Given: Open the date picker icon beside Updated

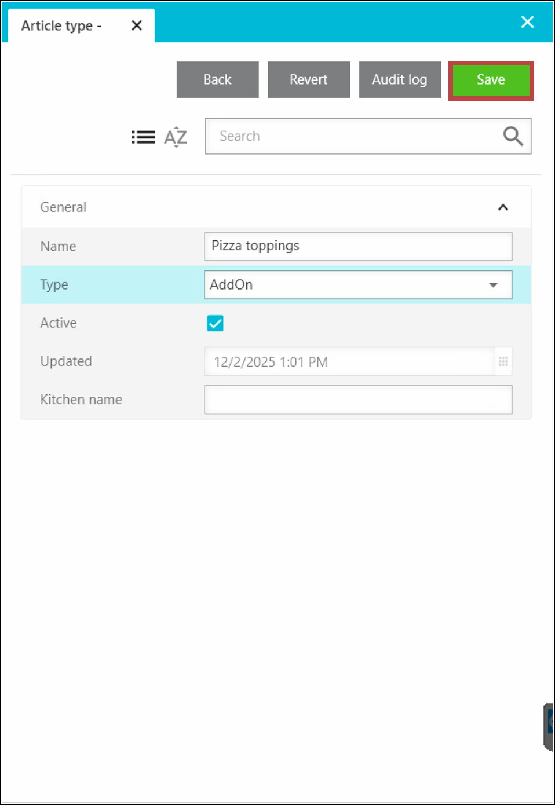Looking at the screenshot, I should coord(503,362).
